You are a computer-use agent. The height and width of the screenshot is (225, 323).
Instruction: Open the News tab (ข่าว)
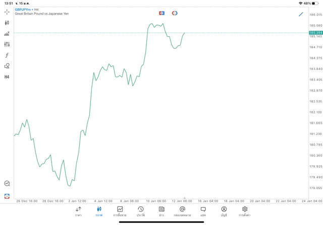click(161, 211)
